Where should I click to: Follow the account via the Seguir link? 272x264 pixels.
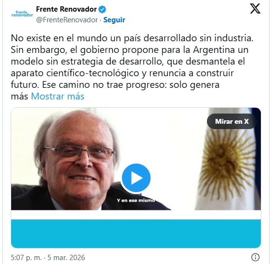[114, 20]
